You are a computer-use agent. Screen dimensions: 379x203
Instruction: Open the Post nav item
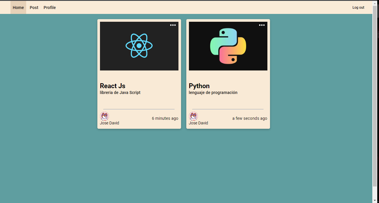[34, 8]
